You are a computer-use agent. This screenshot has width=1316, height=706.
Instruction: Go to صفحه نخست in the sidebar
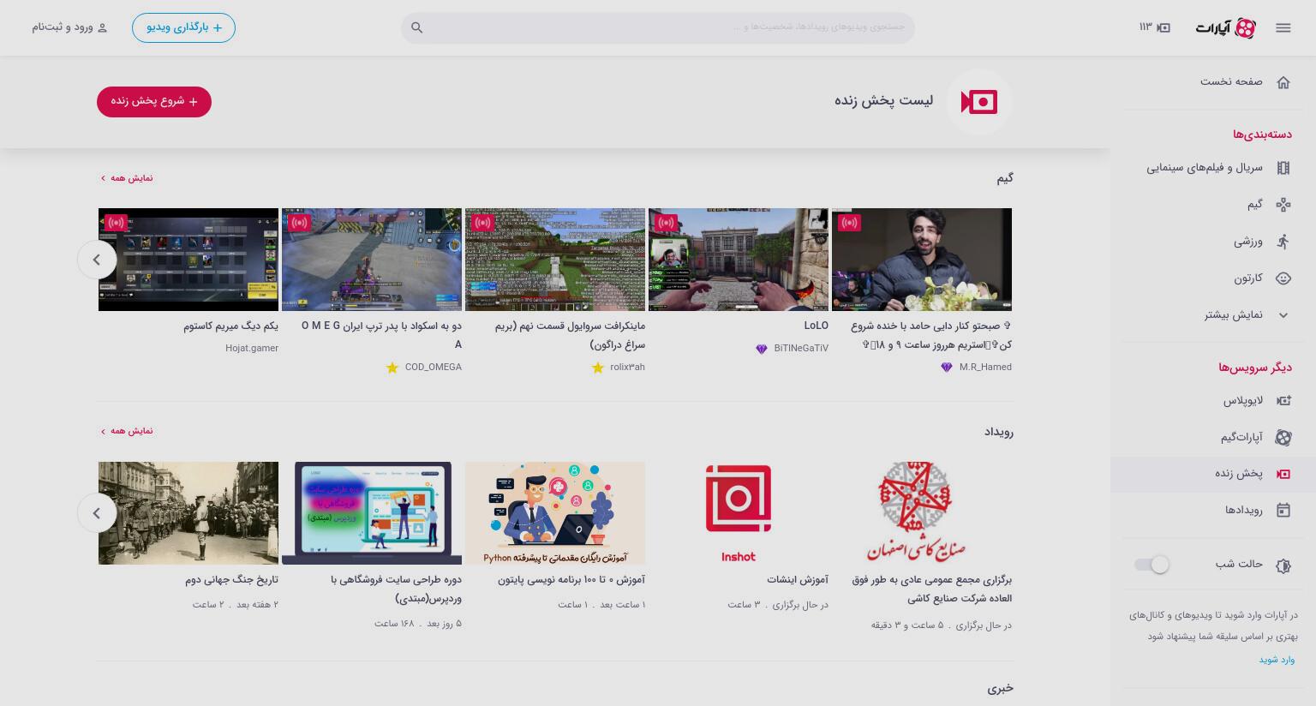click(1231, 81)
